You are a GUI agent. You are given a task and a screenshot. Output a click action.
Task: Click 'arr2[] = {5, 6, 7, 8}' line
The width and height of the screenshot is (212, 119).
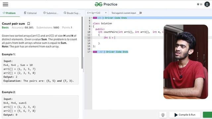tap(20, 111)
